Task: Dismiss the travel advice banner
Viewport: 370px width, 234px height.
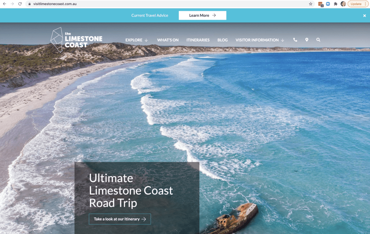Action: 365,15
